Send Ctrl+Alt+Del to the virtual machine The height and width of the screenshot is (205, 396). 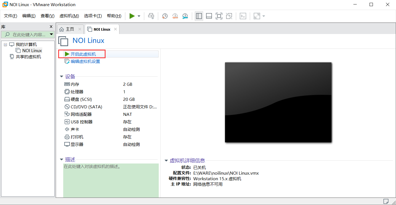151,16
